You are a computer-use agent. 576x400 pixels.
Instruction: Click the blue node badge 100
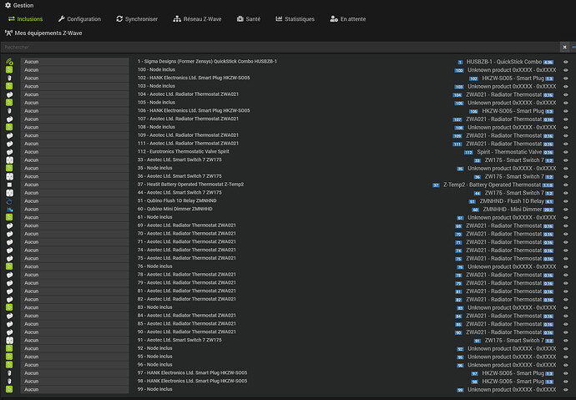(x=459, y=70)
